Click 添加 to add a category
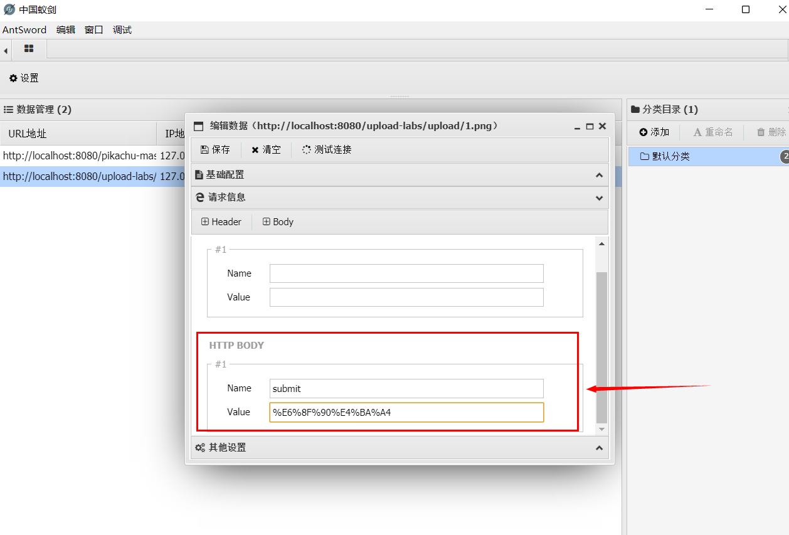 pyautogui.click(x=655, y=132)
